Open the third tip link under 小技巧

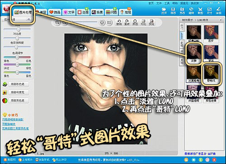pos(15,129)
